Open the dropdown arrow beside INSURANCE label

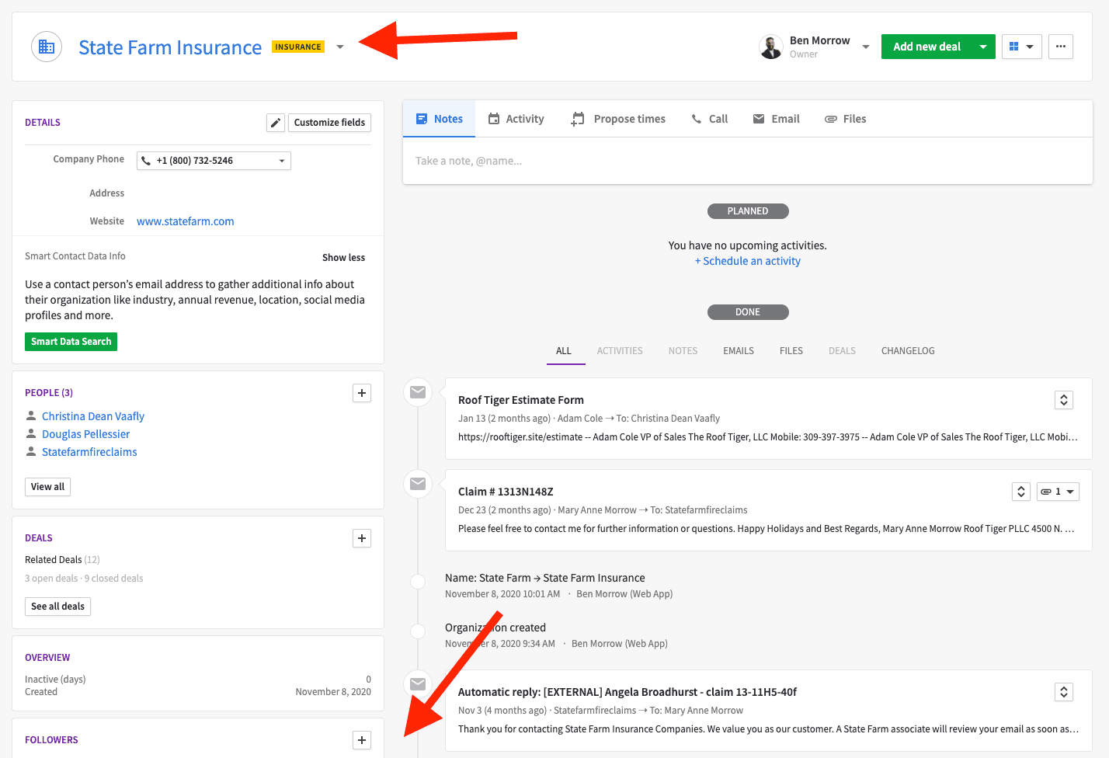(340, 47)
